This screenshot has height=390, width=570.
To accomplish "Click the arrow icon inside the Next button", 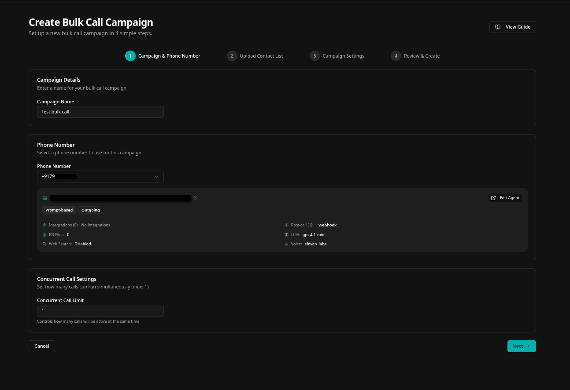I will point(528,346).
